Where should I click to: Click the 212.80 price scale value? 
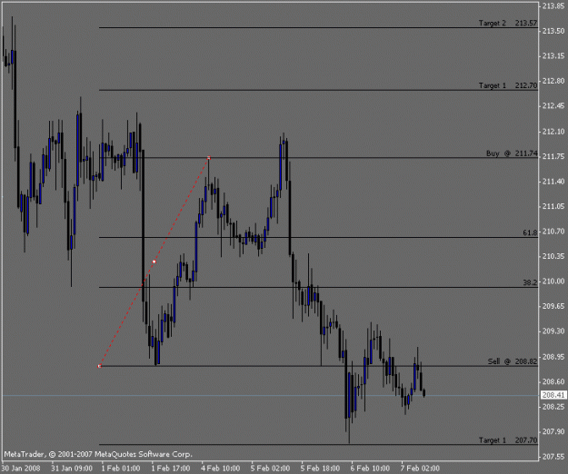coord(553,81)
